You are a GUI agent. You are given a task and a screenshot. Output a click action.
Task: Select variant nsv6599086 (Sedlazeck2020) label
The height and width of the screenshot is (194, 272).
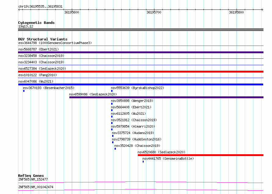93,94
